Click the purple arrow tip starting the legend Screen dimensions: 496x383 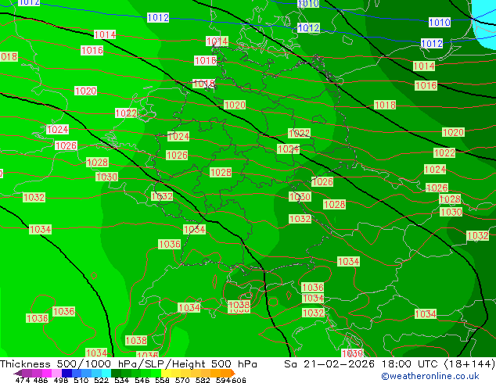click(x=18, y=373)
